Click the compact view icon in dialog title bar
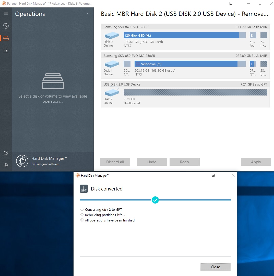Viewport: 274px width, 276px height. (213, 175)
